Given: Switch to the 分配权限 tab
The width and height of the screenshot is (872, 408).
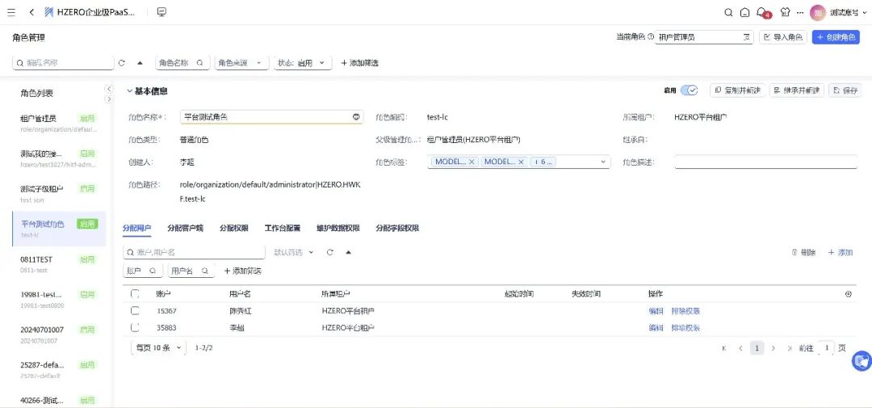Looking at the screenshot, I should [233, 229].
